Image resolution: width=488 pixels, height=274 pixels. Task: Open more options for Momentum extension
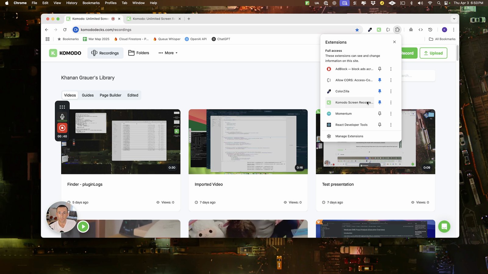click(x=391, y=114)
